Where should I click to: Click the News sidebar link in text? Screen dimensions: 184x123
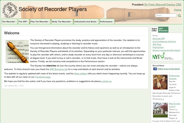(x=80, y=73)
